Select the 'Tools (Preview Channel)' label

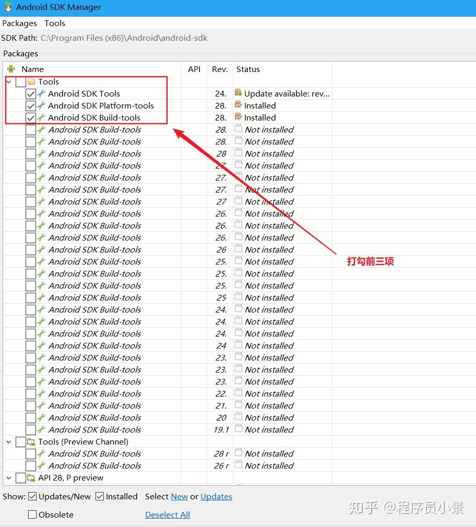pos(83,441)
